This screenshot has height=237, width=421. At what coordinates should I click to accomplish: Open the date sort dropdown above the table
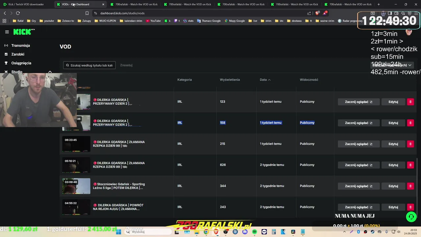pyautogui.click(x=392, y=65)
